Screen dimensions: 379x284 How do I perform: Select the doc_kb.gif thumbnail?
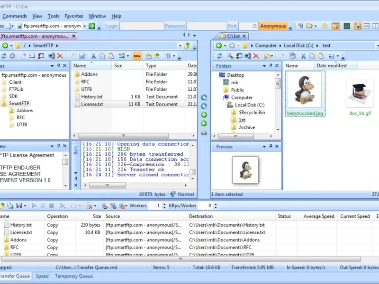360,98
